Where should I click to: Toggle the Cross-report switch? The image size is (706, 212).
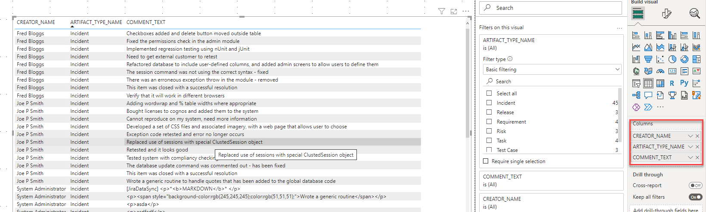coord(695,185)
